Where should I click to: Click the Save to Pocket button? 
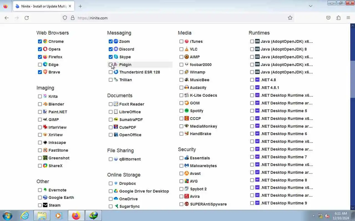[x=328, y=18]
